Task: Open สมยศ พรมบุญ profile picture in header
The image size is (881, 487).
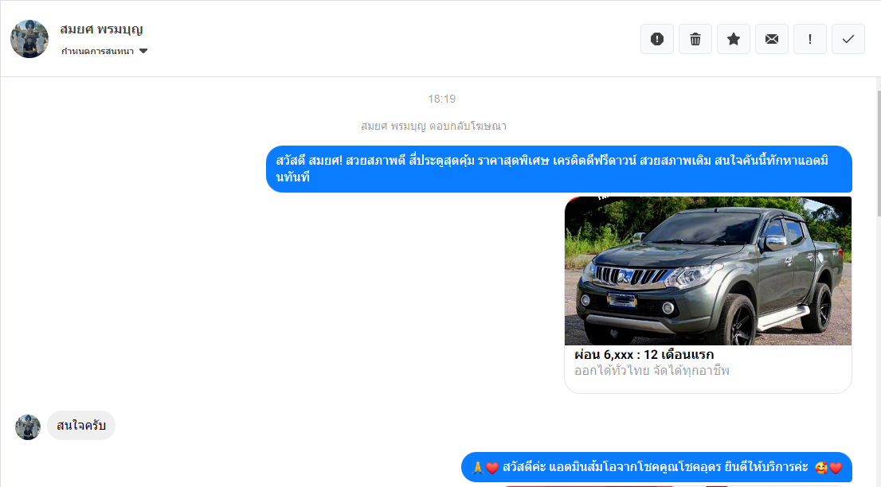Action: [x=29, y=39]
